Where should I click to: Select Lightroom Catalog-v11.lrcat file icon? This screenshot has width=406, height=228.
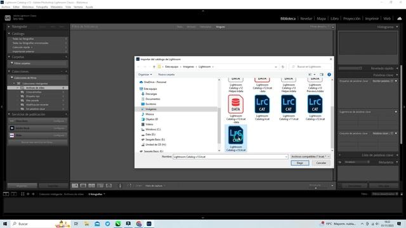289,104
